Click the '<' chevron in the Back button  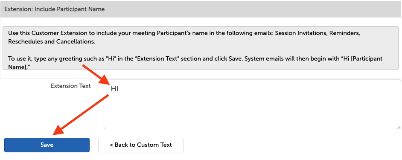[111, 145]
